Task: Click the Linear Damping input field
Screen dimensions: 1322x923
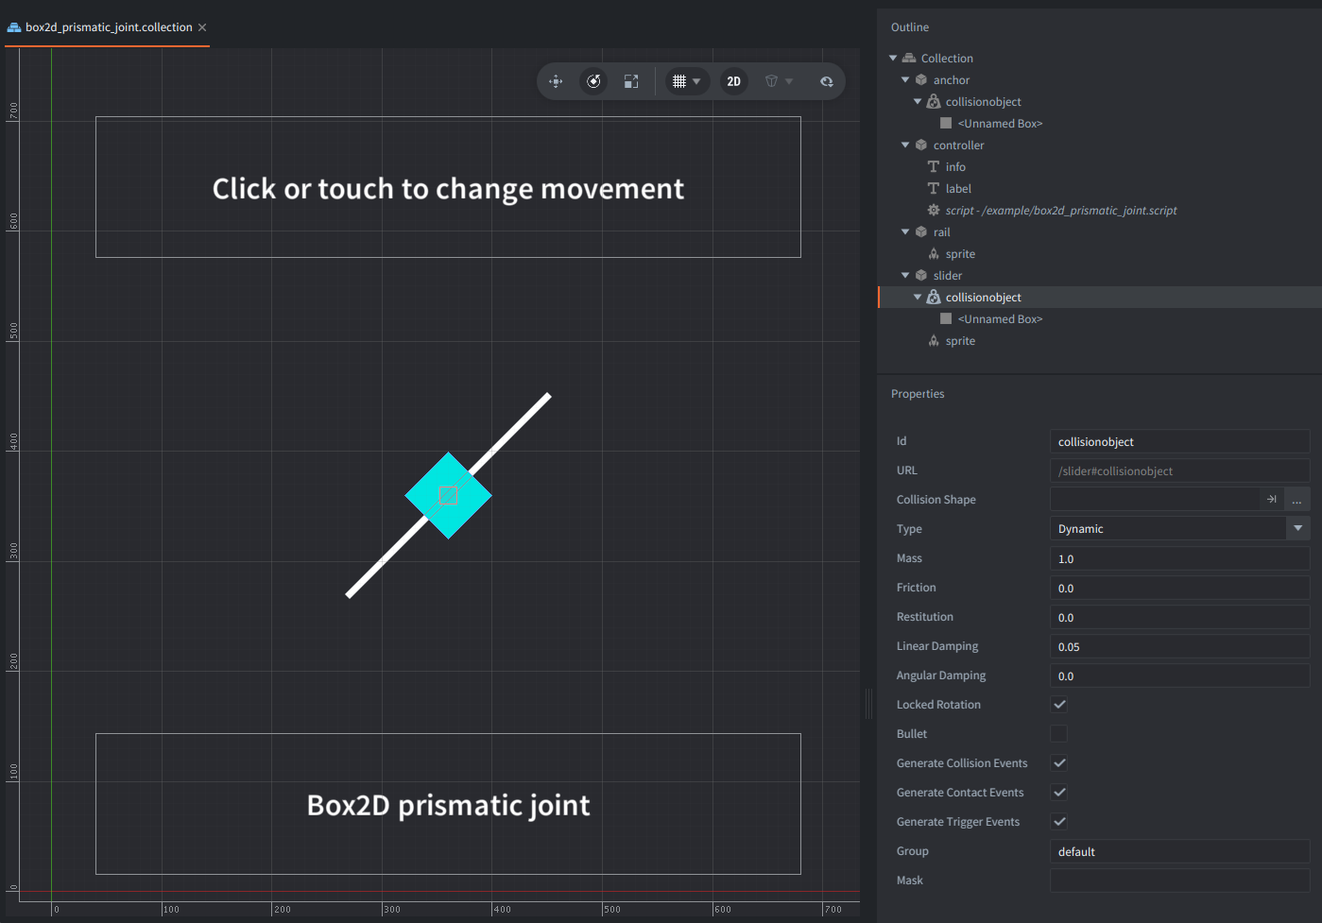Action: [x=1179, y=647]
